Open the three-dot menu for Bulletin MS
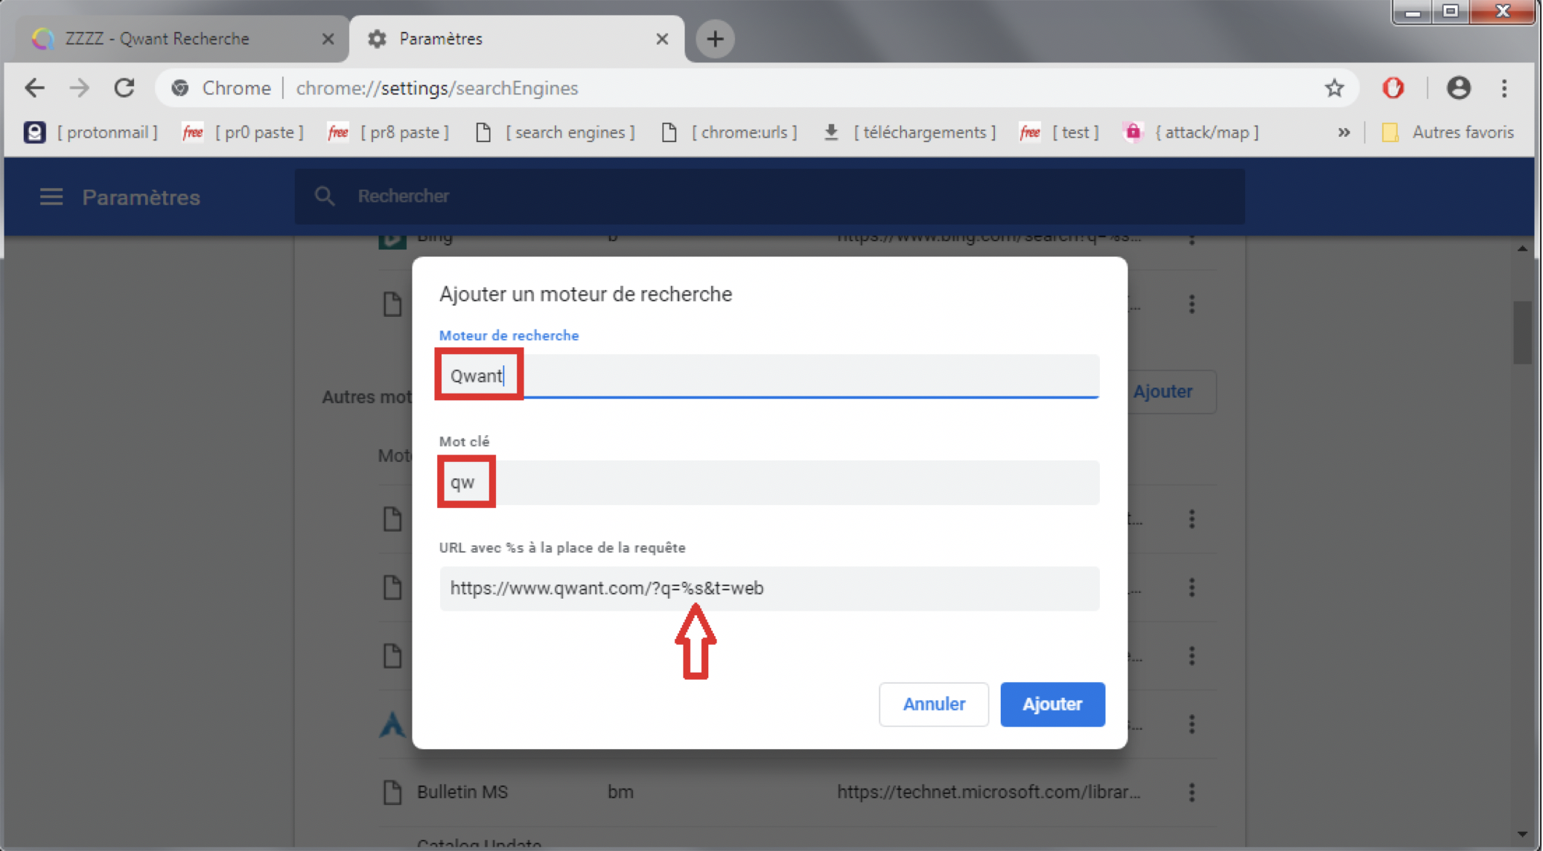Screen dimensions: 1543x851 (x=1192, y=792)
